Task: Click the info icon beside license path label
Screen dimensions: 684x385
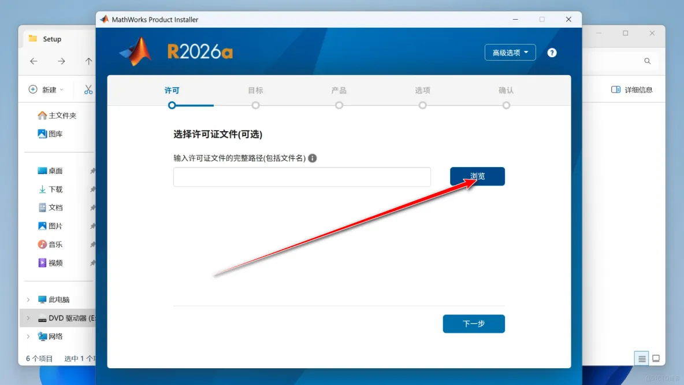Action: coord(313,158)
